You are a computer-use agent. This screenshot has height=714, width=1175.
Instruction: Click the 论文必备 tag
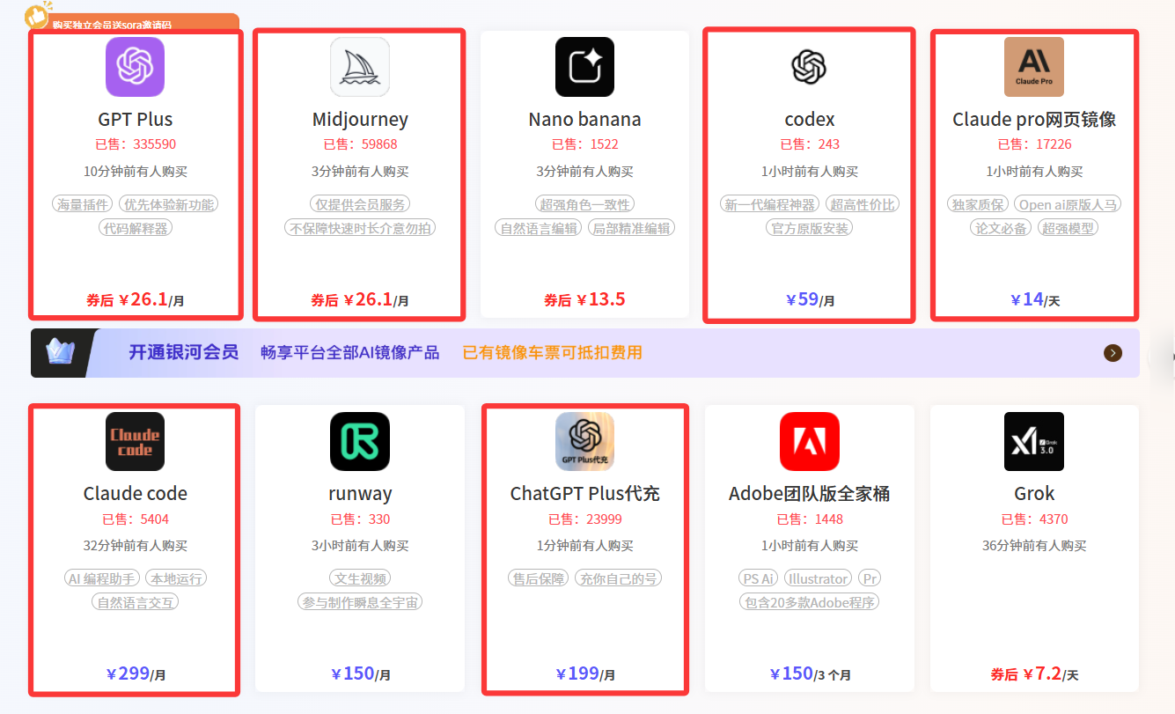(1000, 228)
